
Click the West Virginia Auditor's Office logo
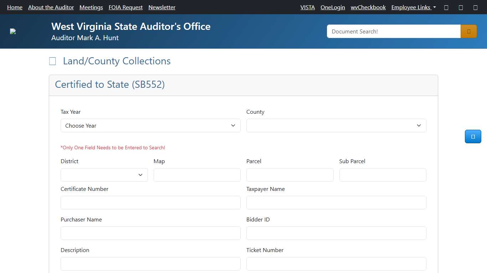[x=13, y=31]
